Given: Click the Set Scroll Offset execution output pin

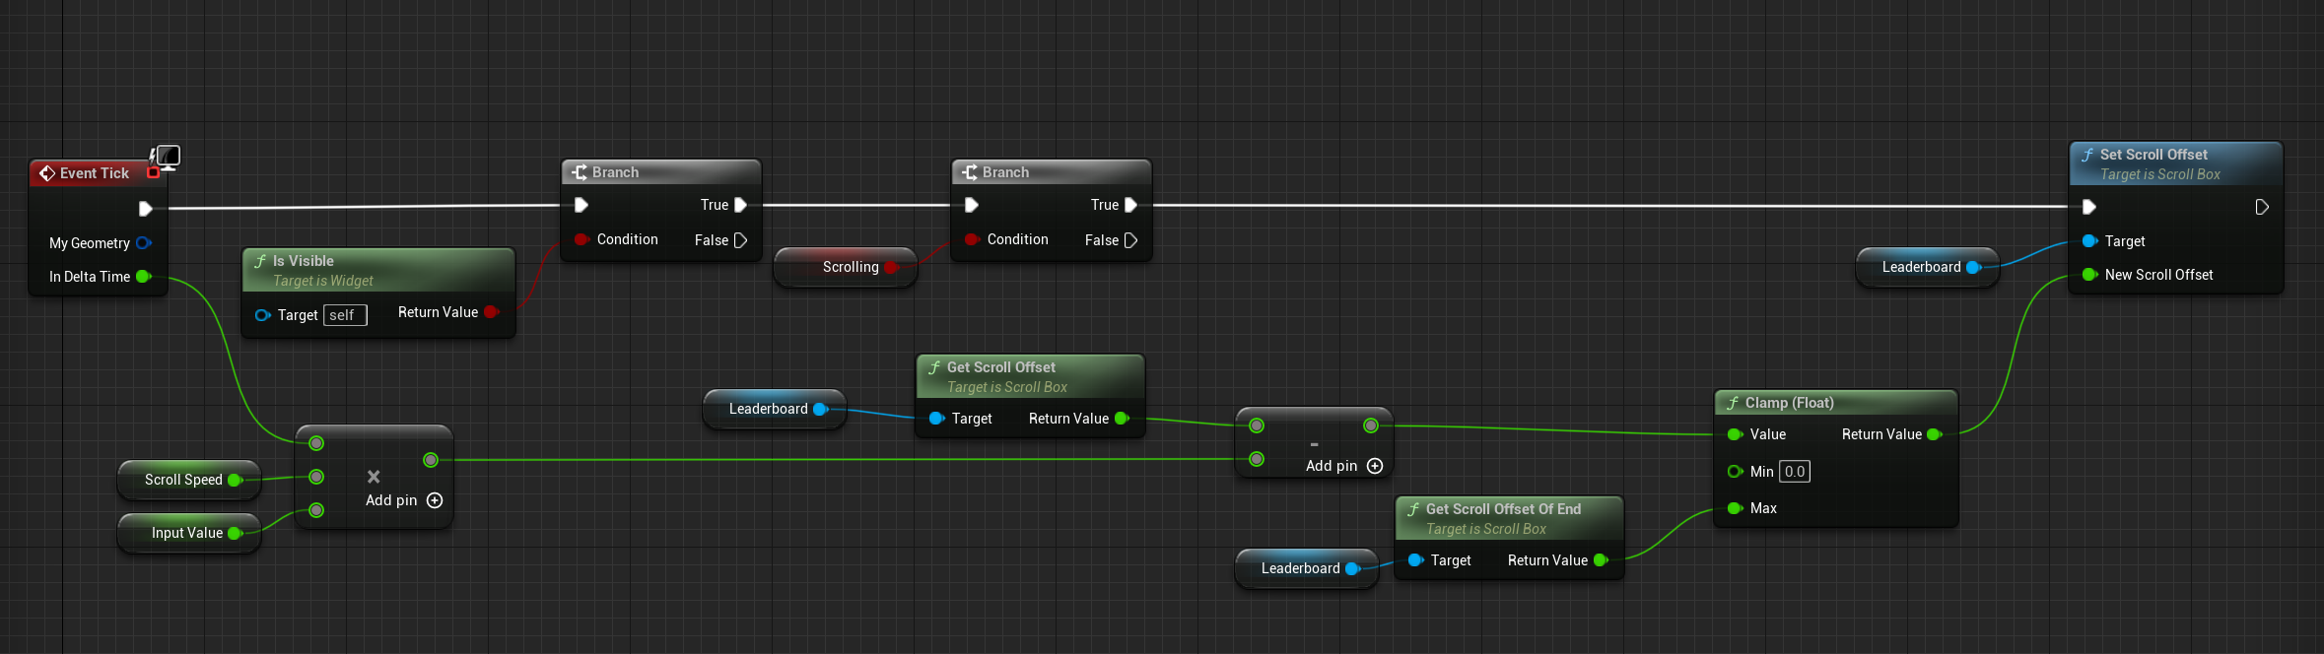Looking at the screenshot, I should coord(2263,207).
